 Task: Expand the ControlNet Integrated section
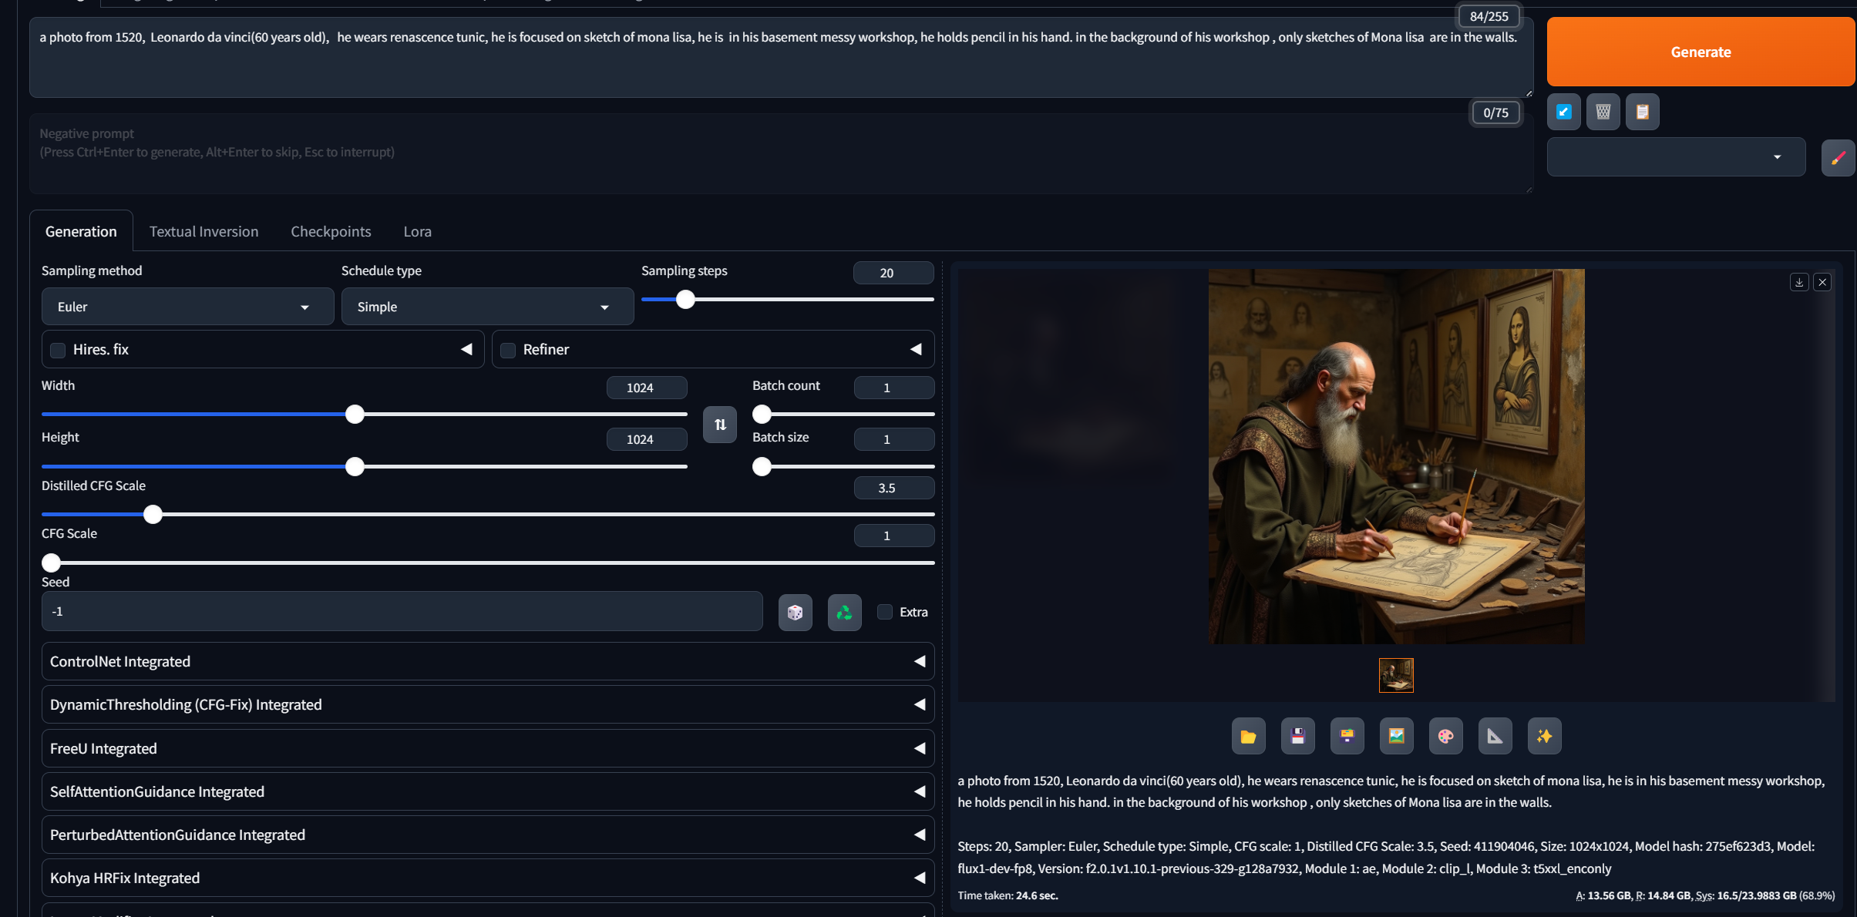(x=487, y=662)
